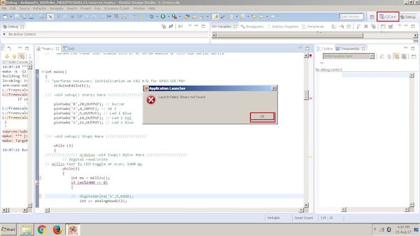The width and height of the screenshot is (420, 236).
Task: Select the Outline tab
Action: [325, 49]
